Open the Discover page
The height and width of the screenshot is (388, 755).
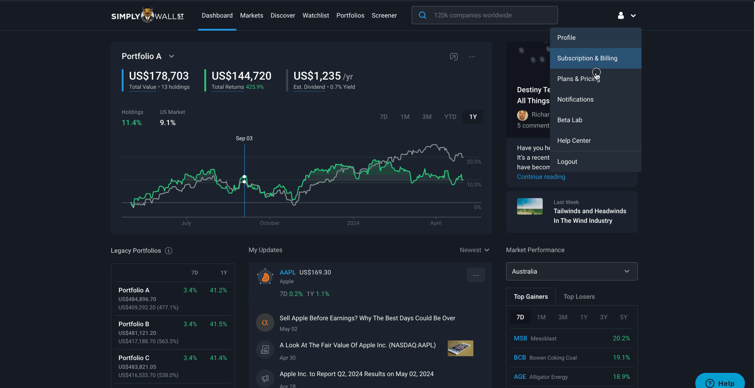click(x=283, y=16)
